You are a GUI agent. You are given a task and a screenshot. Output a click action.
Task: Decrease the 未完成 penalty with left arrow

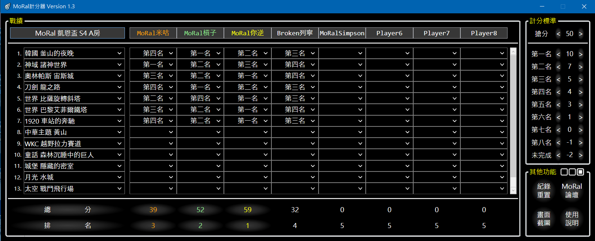coord(558,155)
